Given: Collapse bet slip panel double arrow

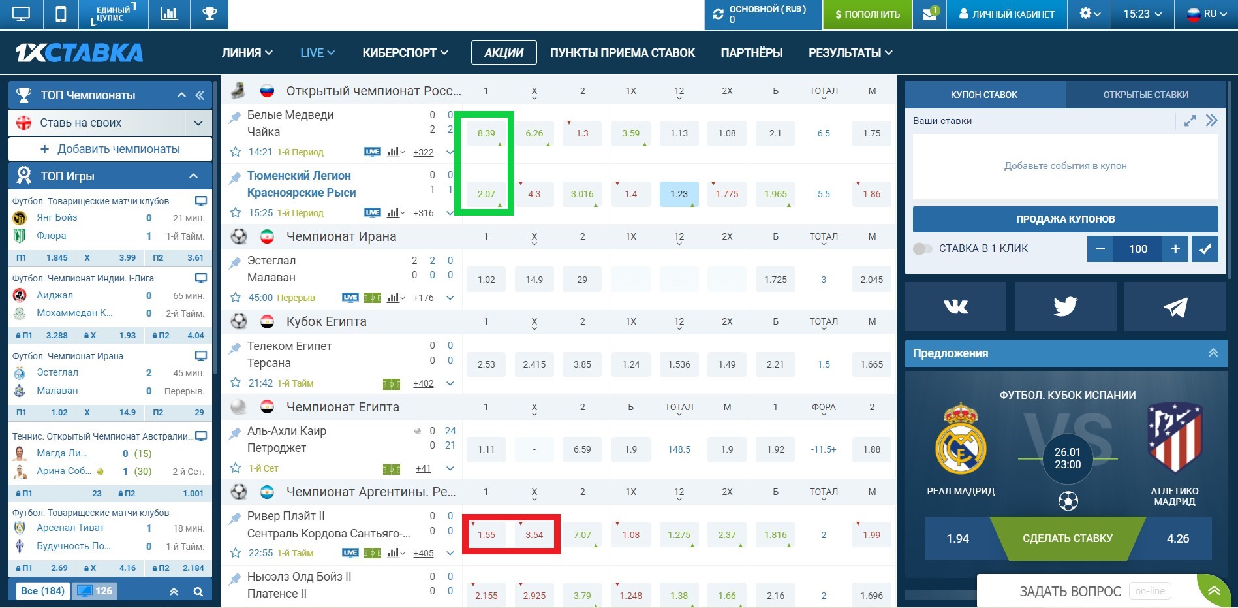Looking at the screenshot, I should coord(1212,121).
